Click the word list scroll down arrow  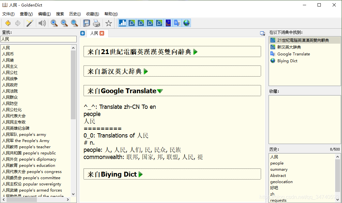[73, 194]
